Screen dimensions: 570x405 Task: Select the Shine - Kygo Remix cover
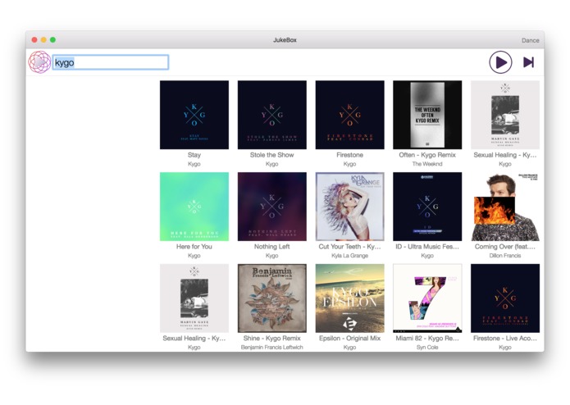(x=272, y=298)
